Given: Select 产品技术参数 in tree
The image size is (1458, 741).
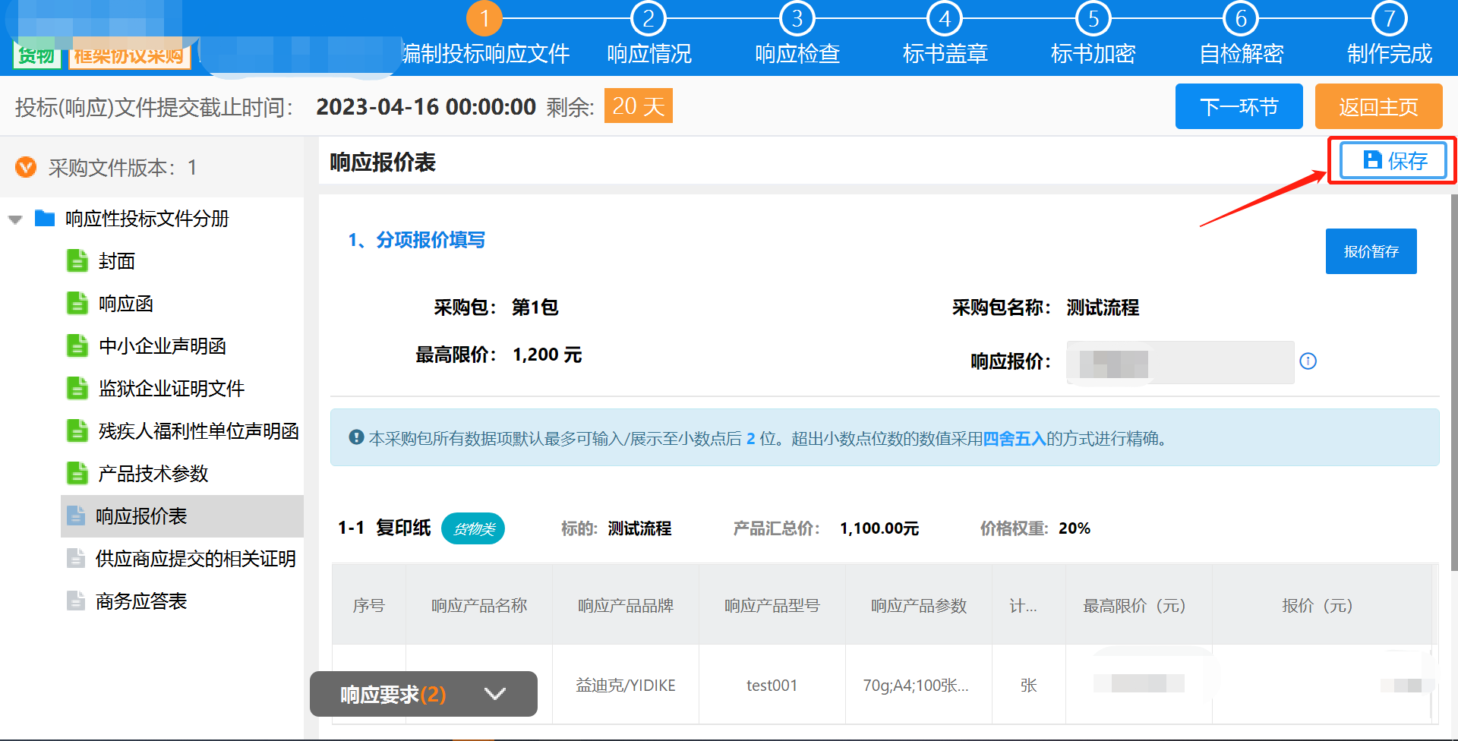Looking at the screenshot, I should tap(153, 474).
